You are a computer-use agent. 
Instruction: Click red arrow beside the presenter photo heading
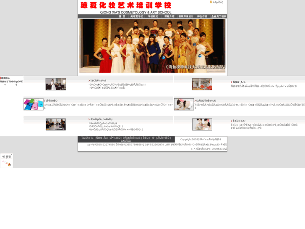[x=89, y=81]
